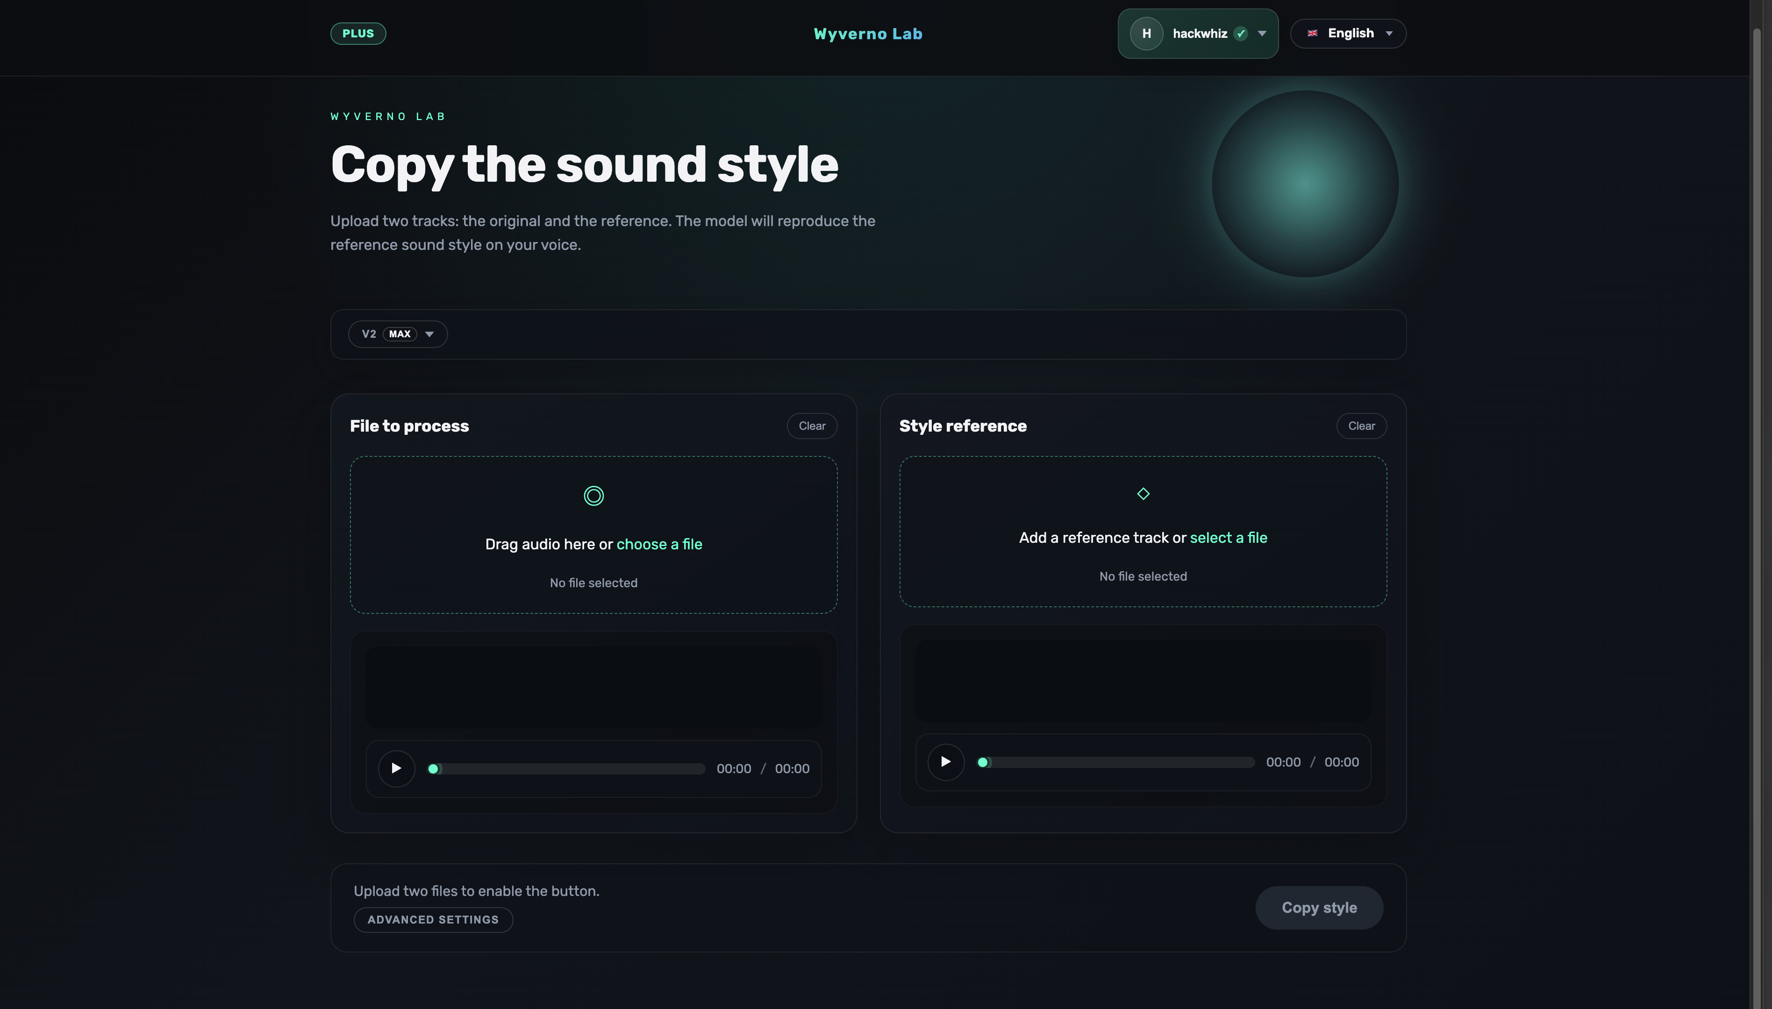Click the Style reference waveform area
Screen dimensions: 1772x1009
(x=1143, y=680)
